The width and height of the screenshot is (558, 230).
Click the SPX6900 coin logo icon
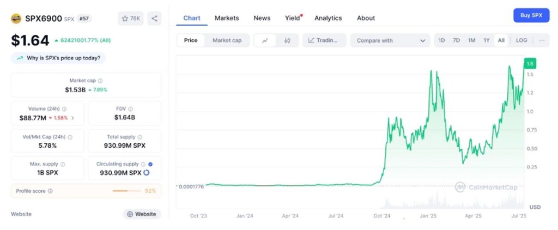[x=16, y=19]
